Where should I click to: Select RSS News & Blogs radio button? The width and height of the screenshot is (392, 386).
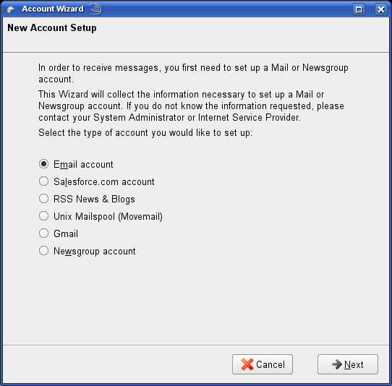tap(43, 199)
